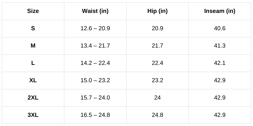This screenshot has width=253, height=126.
Task: Click the waist range 14.2 – 22.4 cell
Action: click(95, 63)
